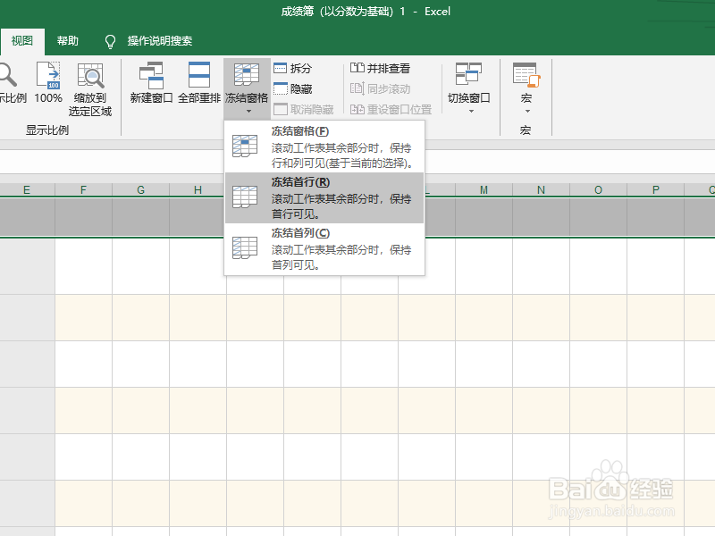The image size is (715, 536).
Task: Select column header M
Action: tap(484, 189)
